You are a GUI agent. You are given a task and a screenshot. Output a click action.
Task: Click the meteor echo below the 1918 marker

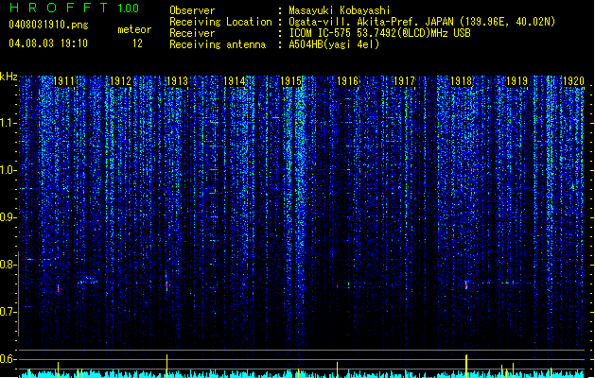(466, 284)
